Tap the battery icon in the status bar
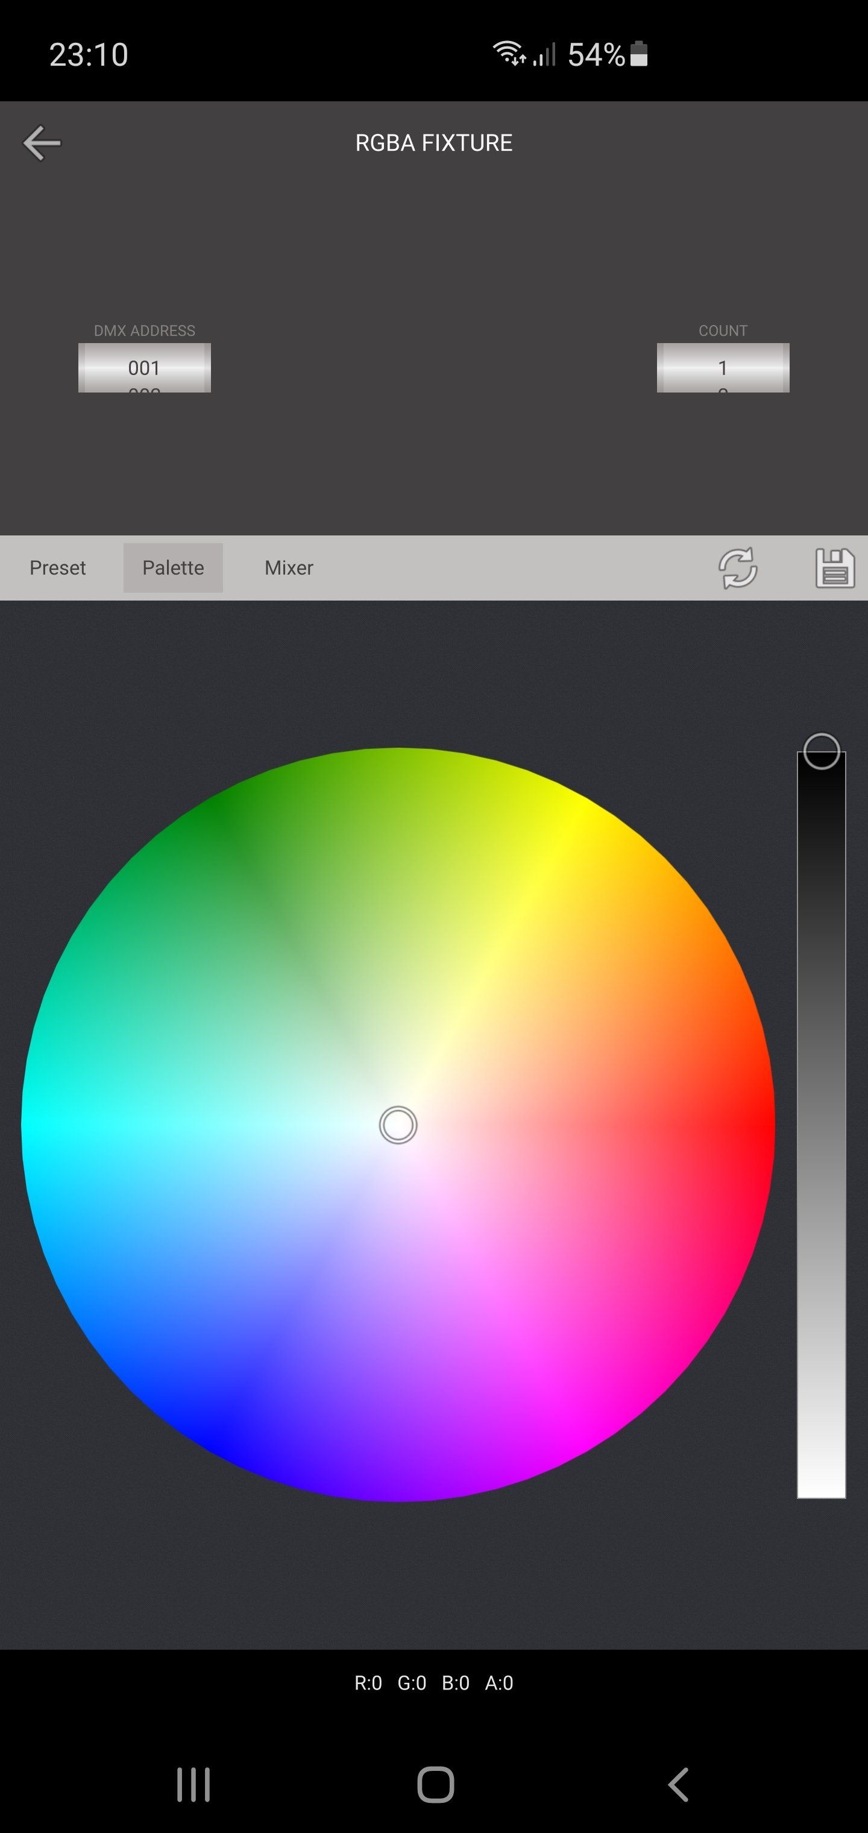868x1833 pixels. tap(639, 54)
